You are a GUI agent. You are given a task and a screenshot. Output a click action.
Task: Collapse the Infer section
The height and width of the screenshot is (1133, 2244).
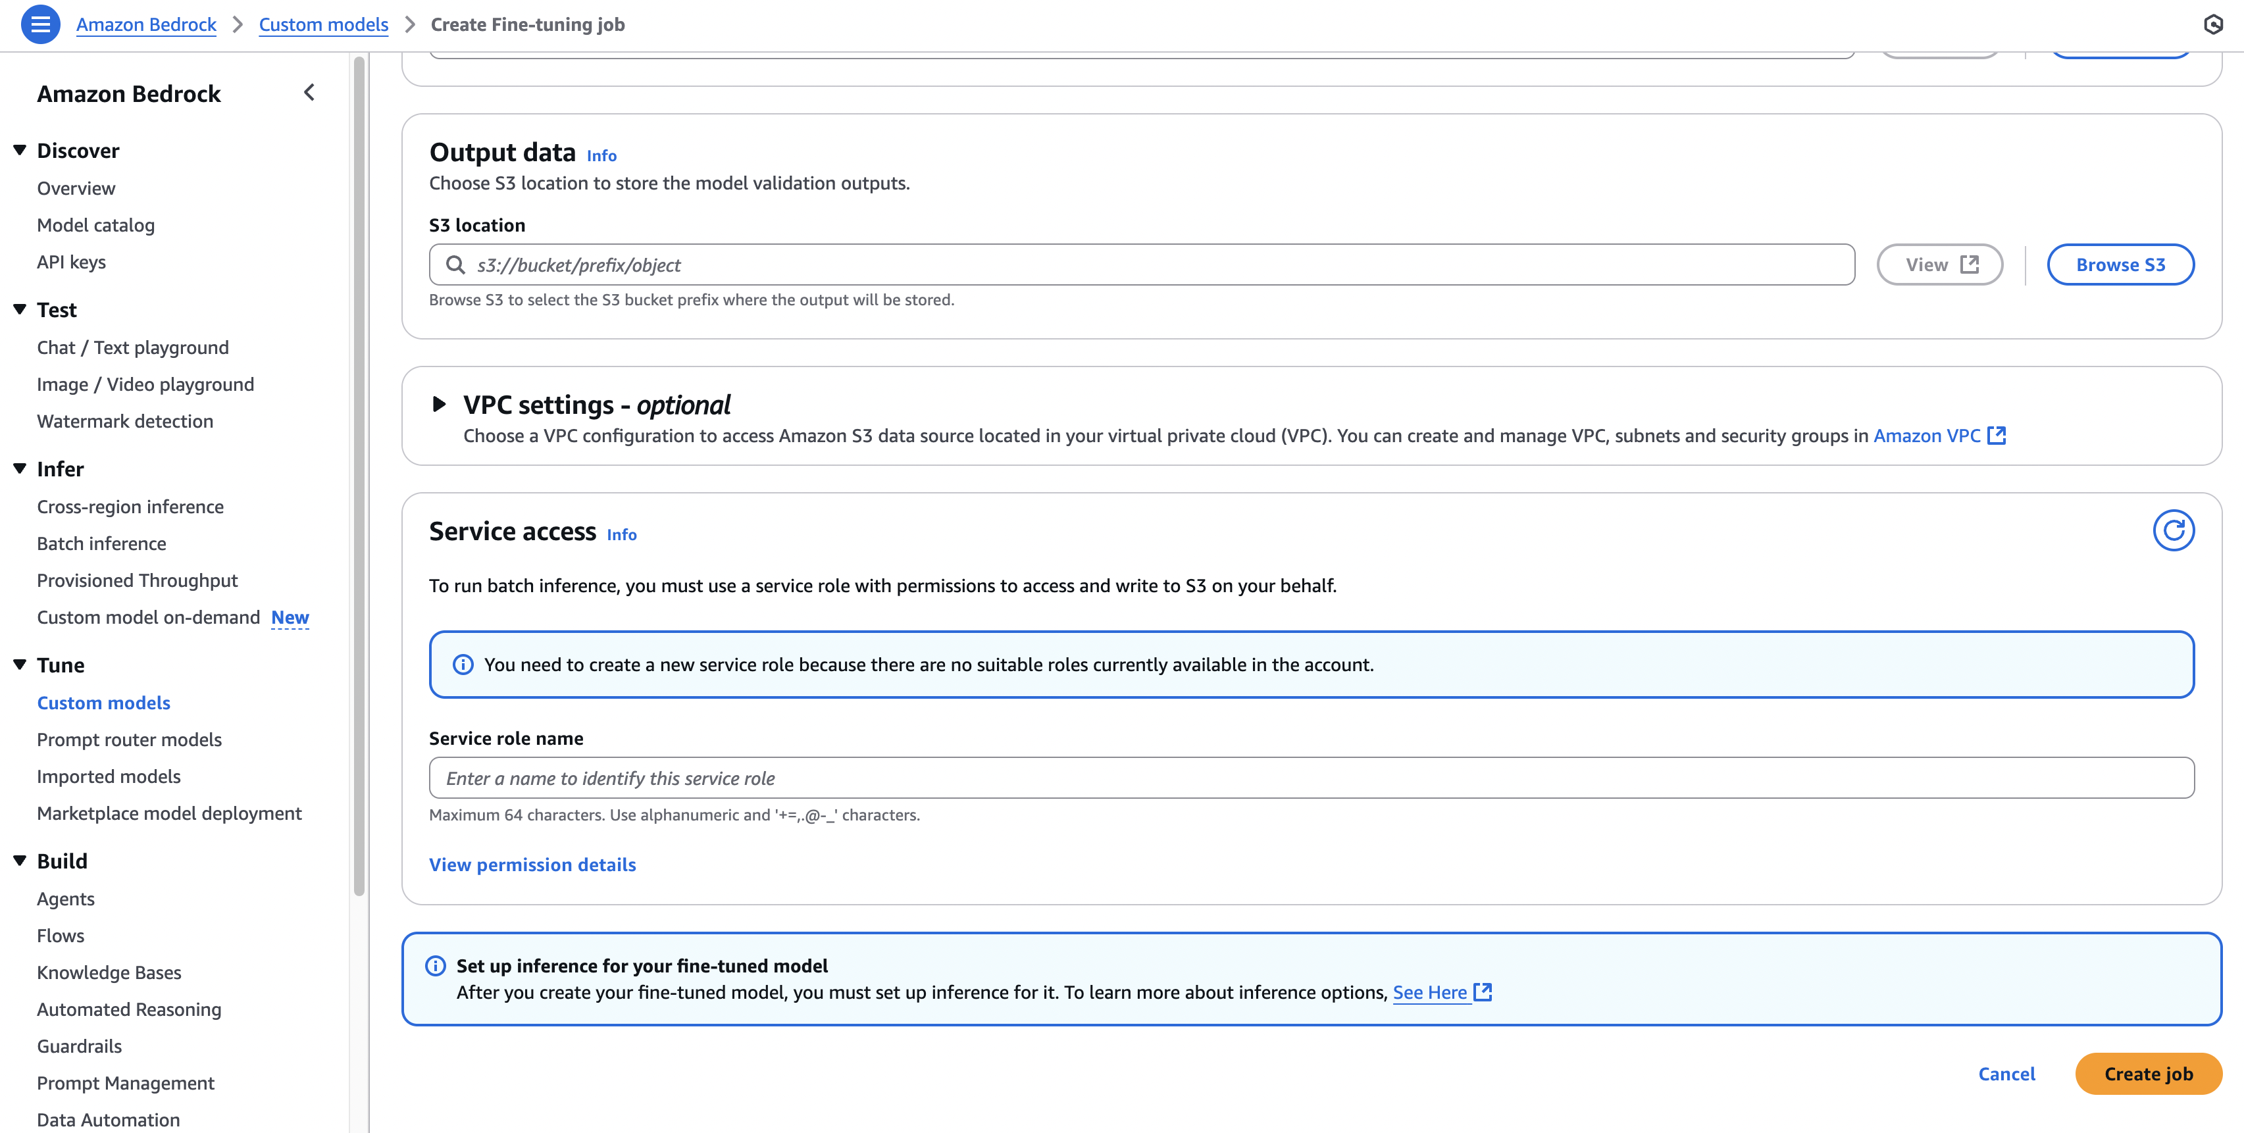pyautogui.click(x=20, y=468)
